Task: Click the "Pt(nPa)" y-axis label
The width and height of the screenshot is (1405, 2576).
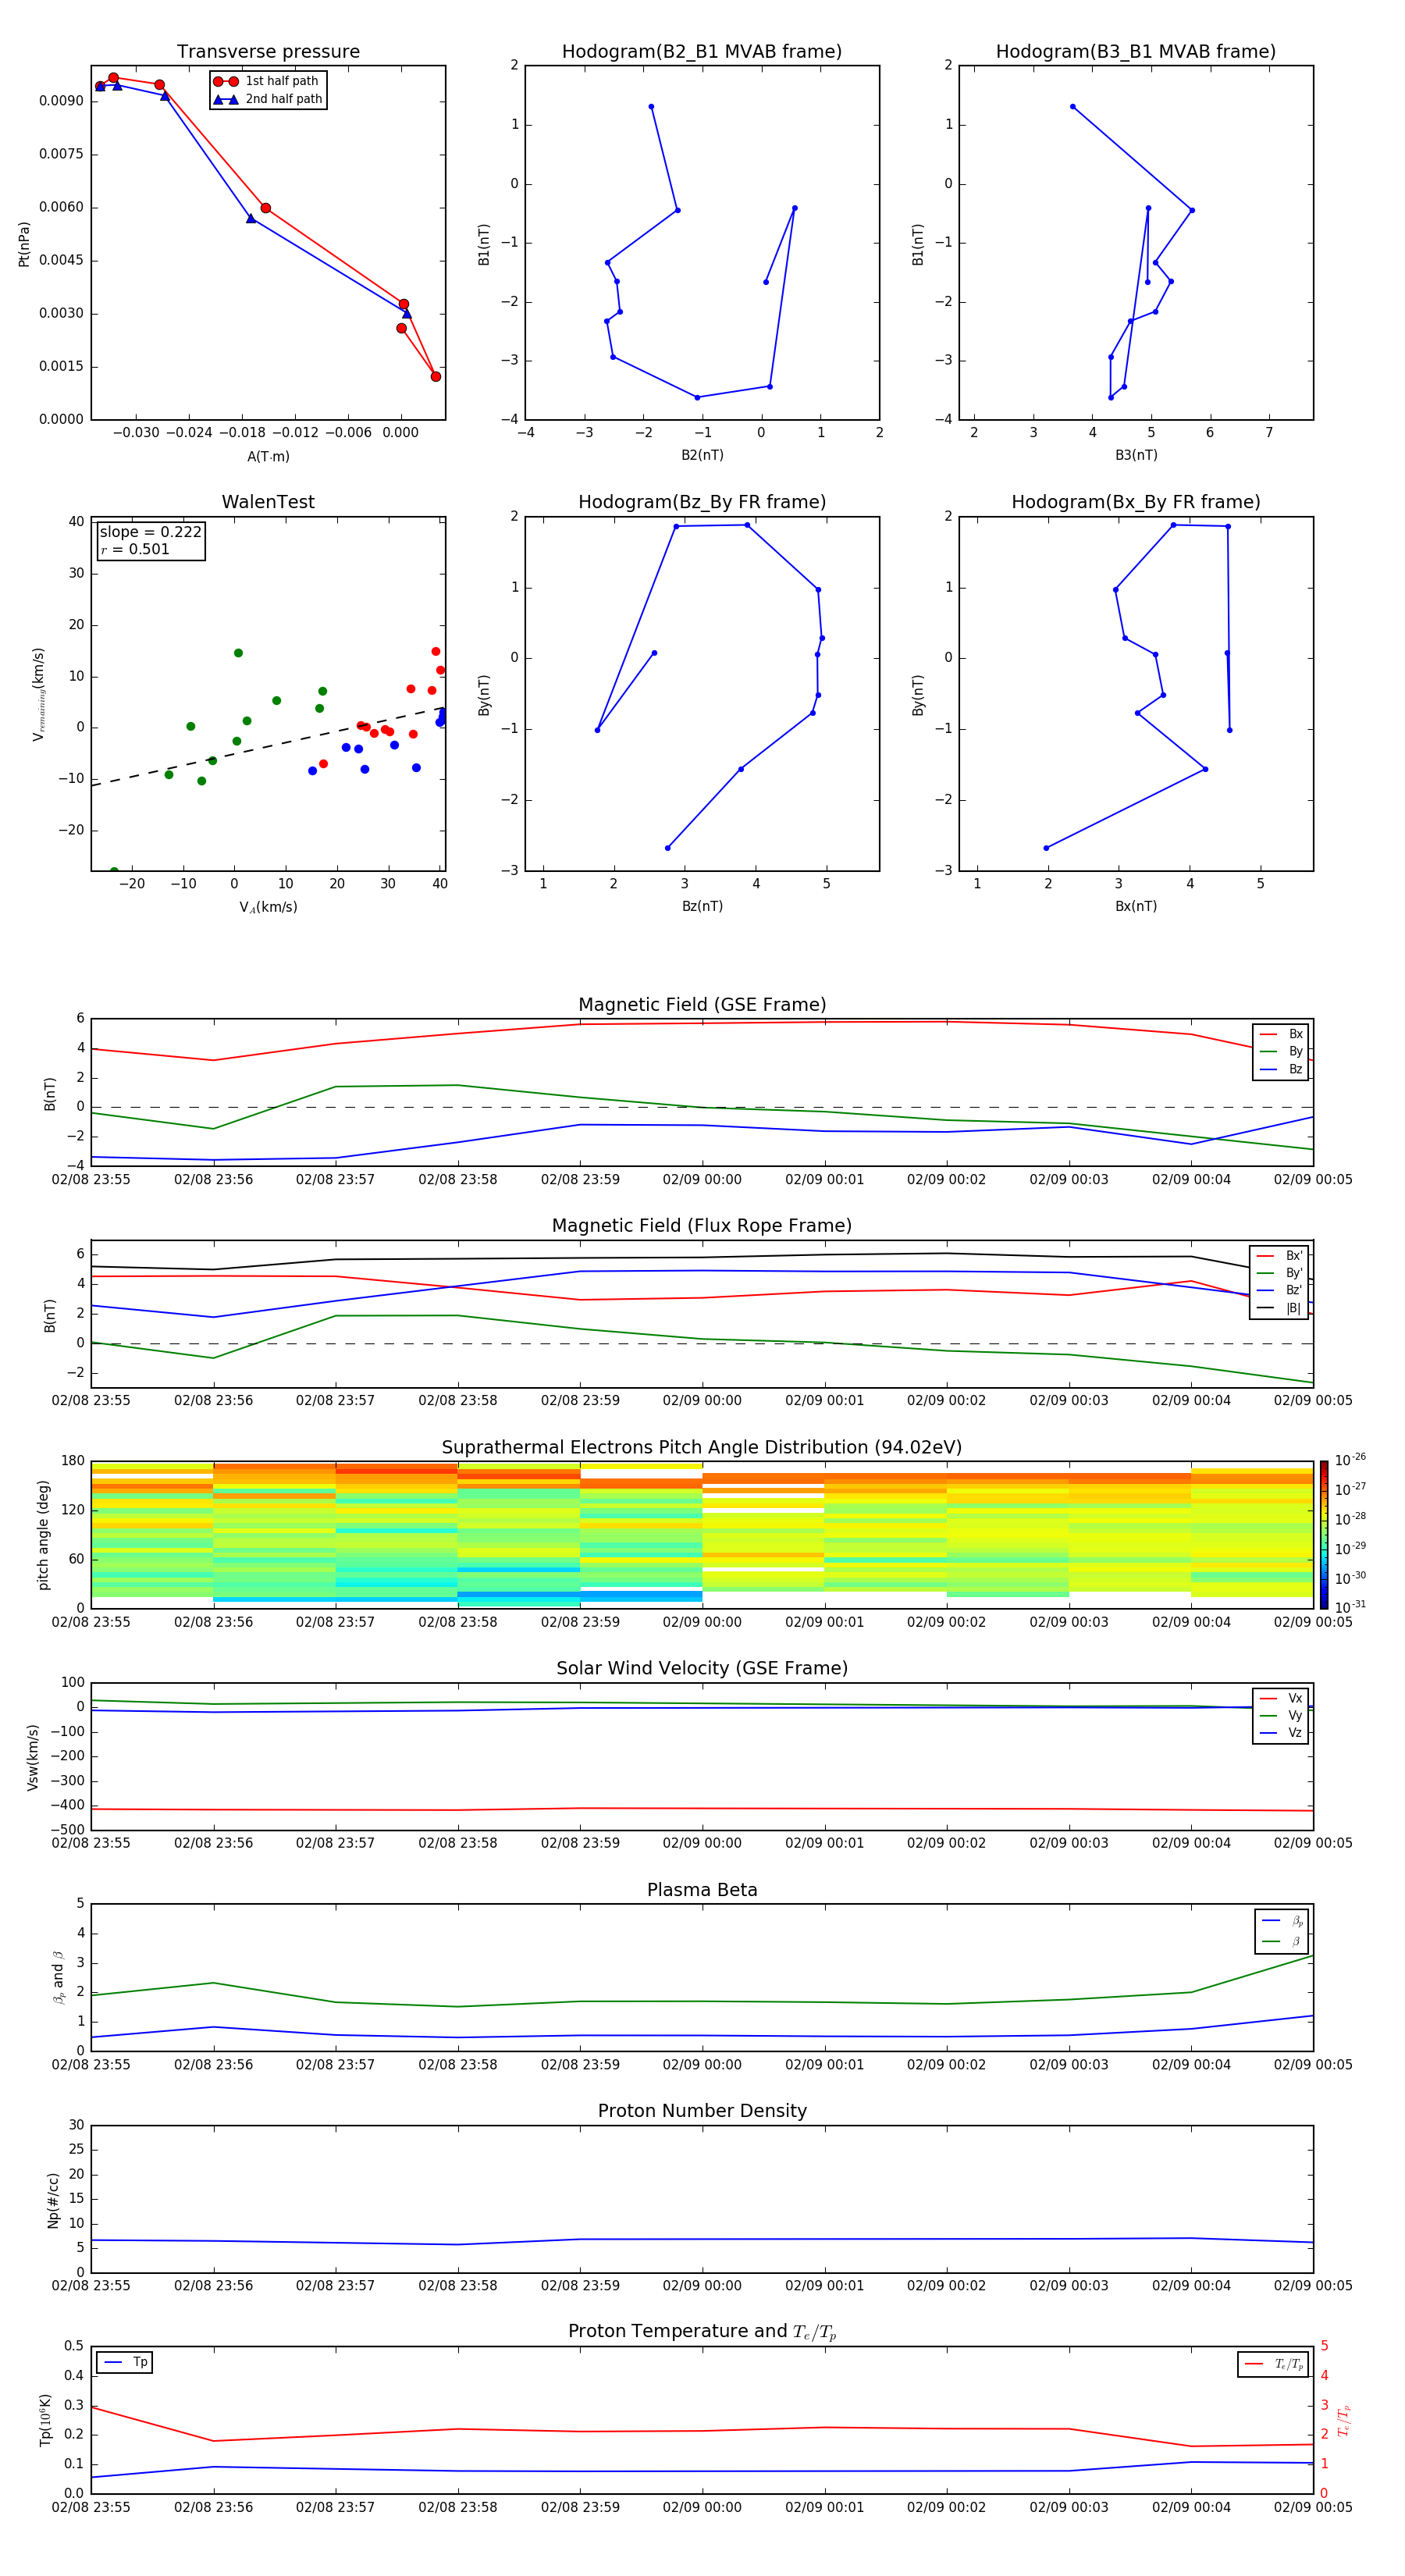Action: point(24,244)
